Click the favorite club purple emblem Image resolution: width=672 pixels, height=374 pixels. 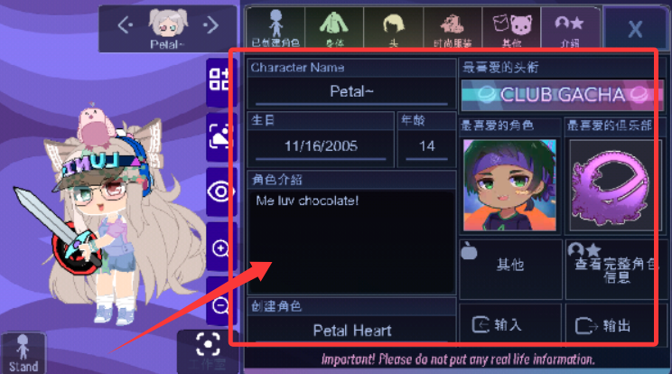click(611, 185)
